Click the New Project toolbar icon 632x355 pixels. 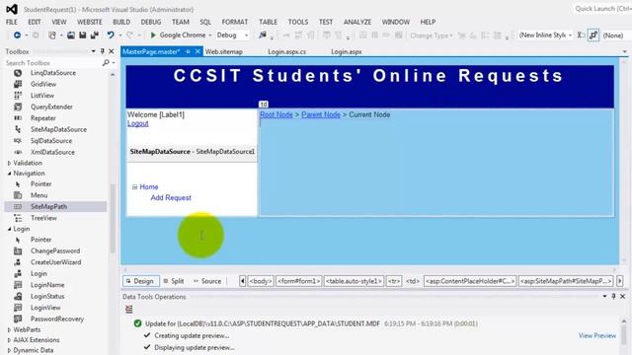click(x=52, y=35)
